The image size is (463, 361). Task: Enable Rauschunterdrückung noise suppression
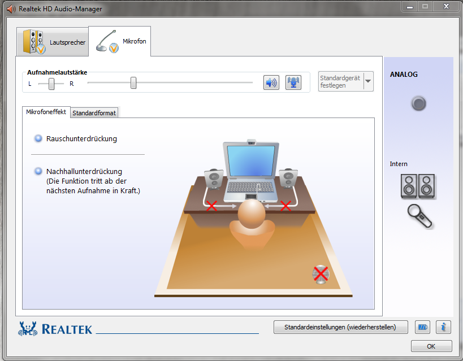pos(38,138)
